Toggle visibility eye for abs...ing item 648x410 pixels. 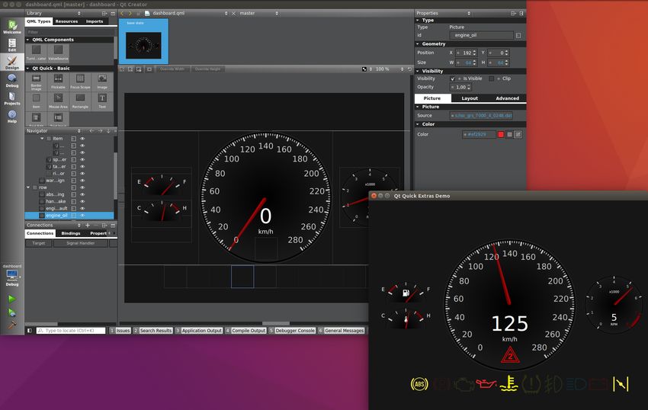(82, 194)
